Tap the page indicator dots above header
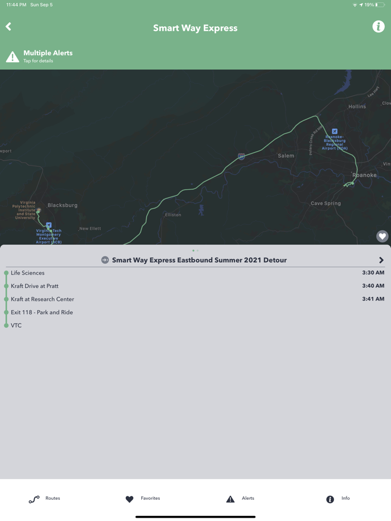Screen dimensions: 391x521 (195, 250)
